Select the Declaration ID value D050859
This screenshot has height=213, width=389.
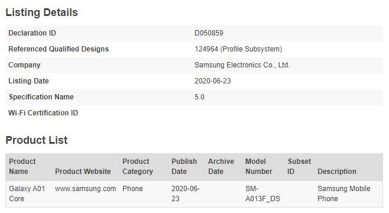209,33
